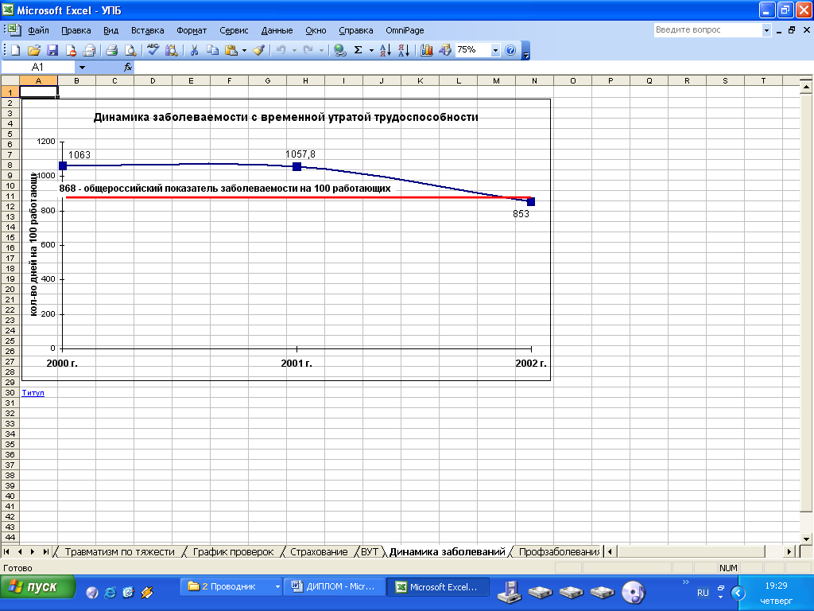
Task: Open the Формат menu
Action: 192,30
